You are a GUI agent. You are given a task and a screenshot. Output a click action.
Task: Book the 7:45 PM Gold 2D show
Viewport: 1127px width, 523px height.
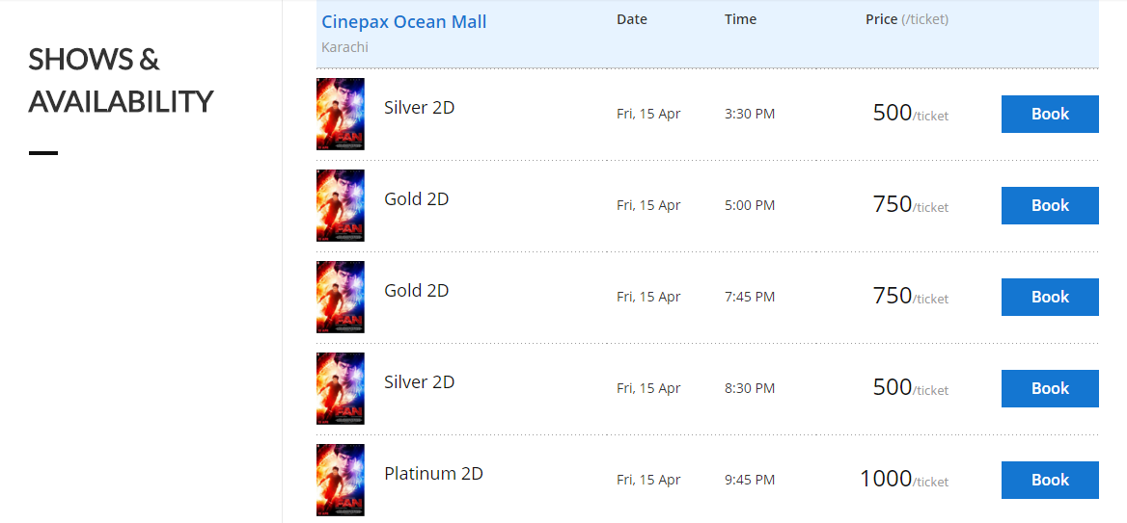pos(1050,297)
